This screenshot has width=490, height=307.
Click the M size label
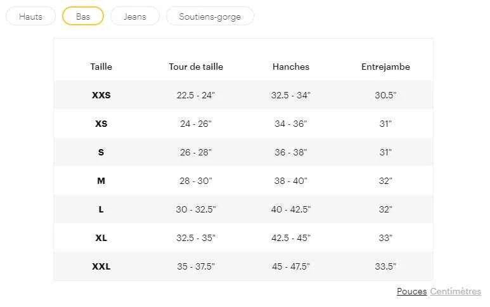[x=101, y=181]
